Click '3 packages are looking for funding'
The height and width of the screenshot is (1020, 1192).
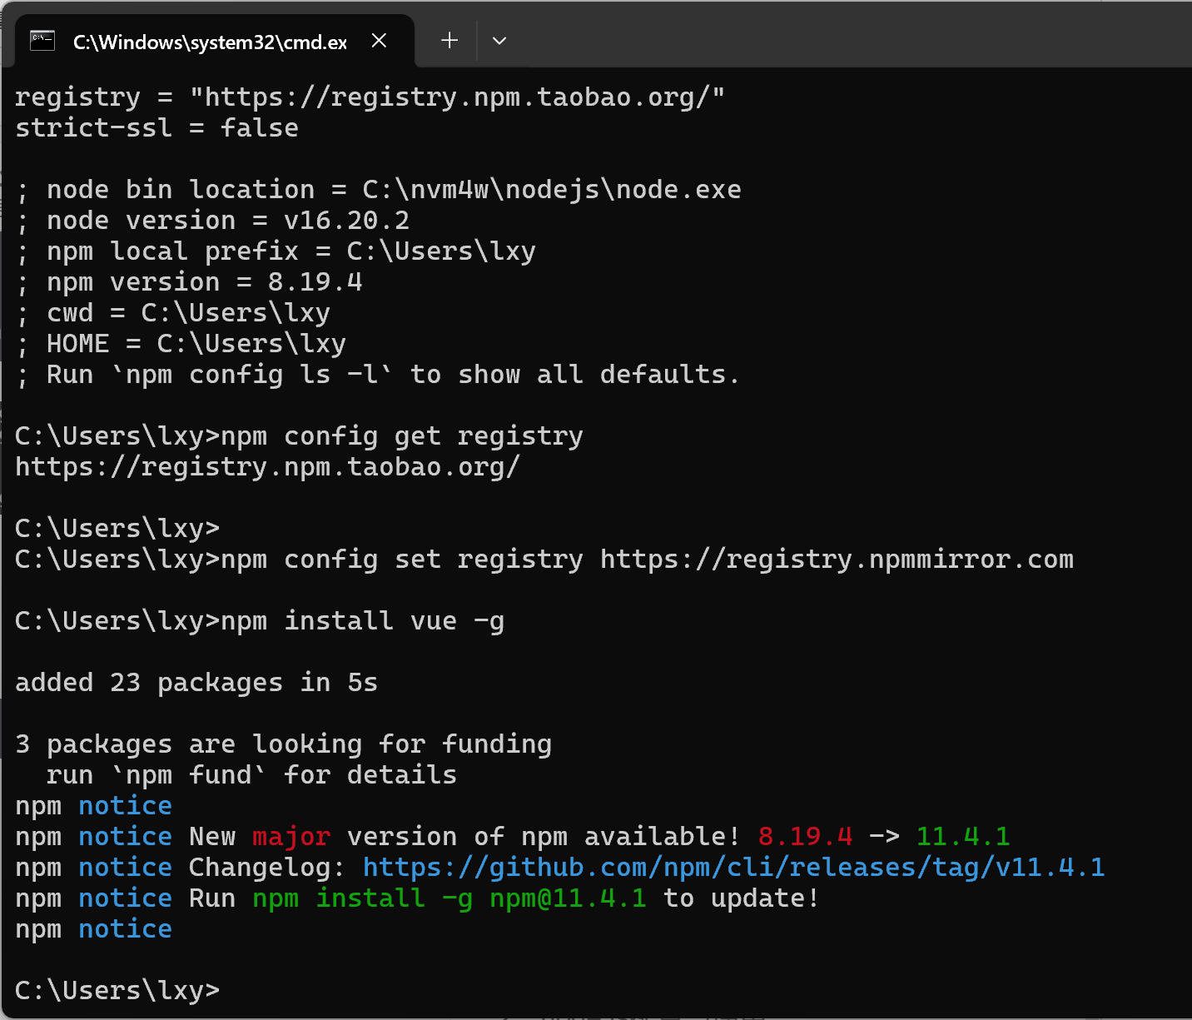pos(284,744)
